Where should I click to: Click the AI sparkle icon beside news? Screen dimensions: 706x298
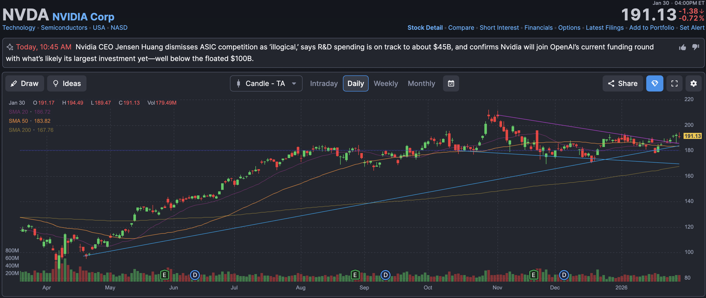10,47
